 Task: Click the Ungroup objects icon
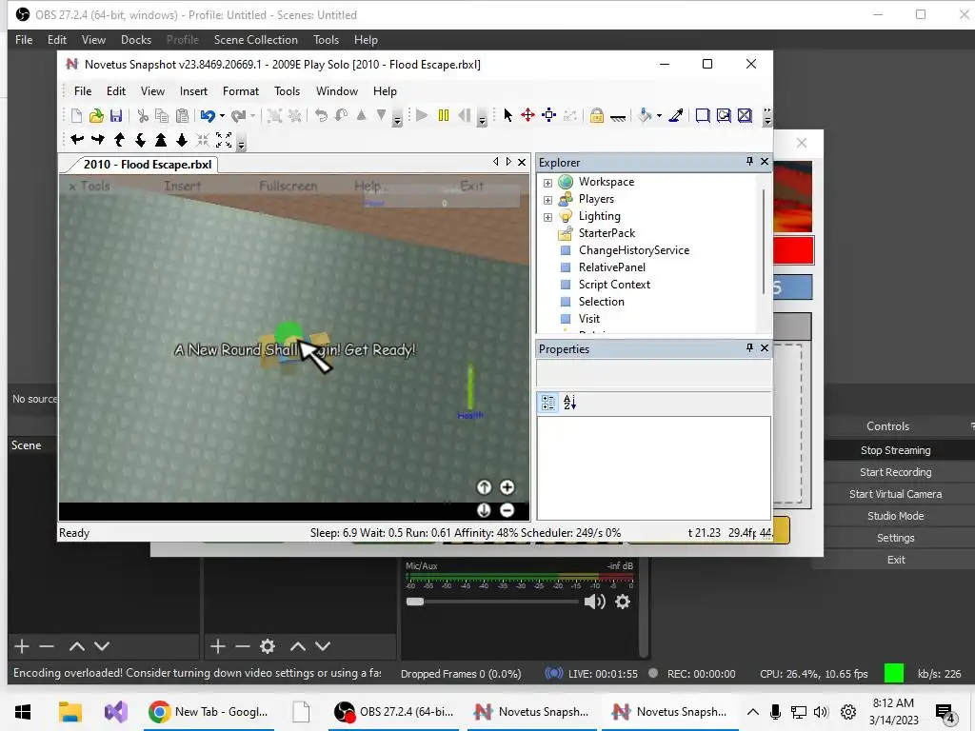(x=295, y=115)
